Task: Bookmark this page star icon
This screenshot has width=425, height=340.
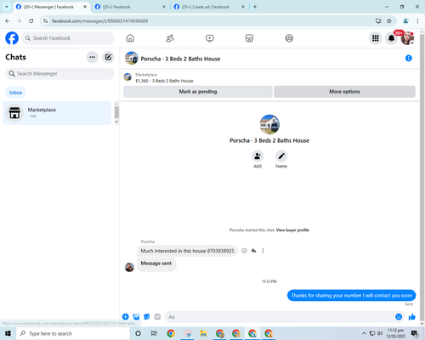Action: [x=389, y=21]
